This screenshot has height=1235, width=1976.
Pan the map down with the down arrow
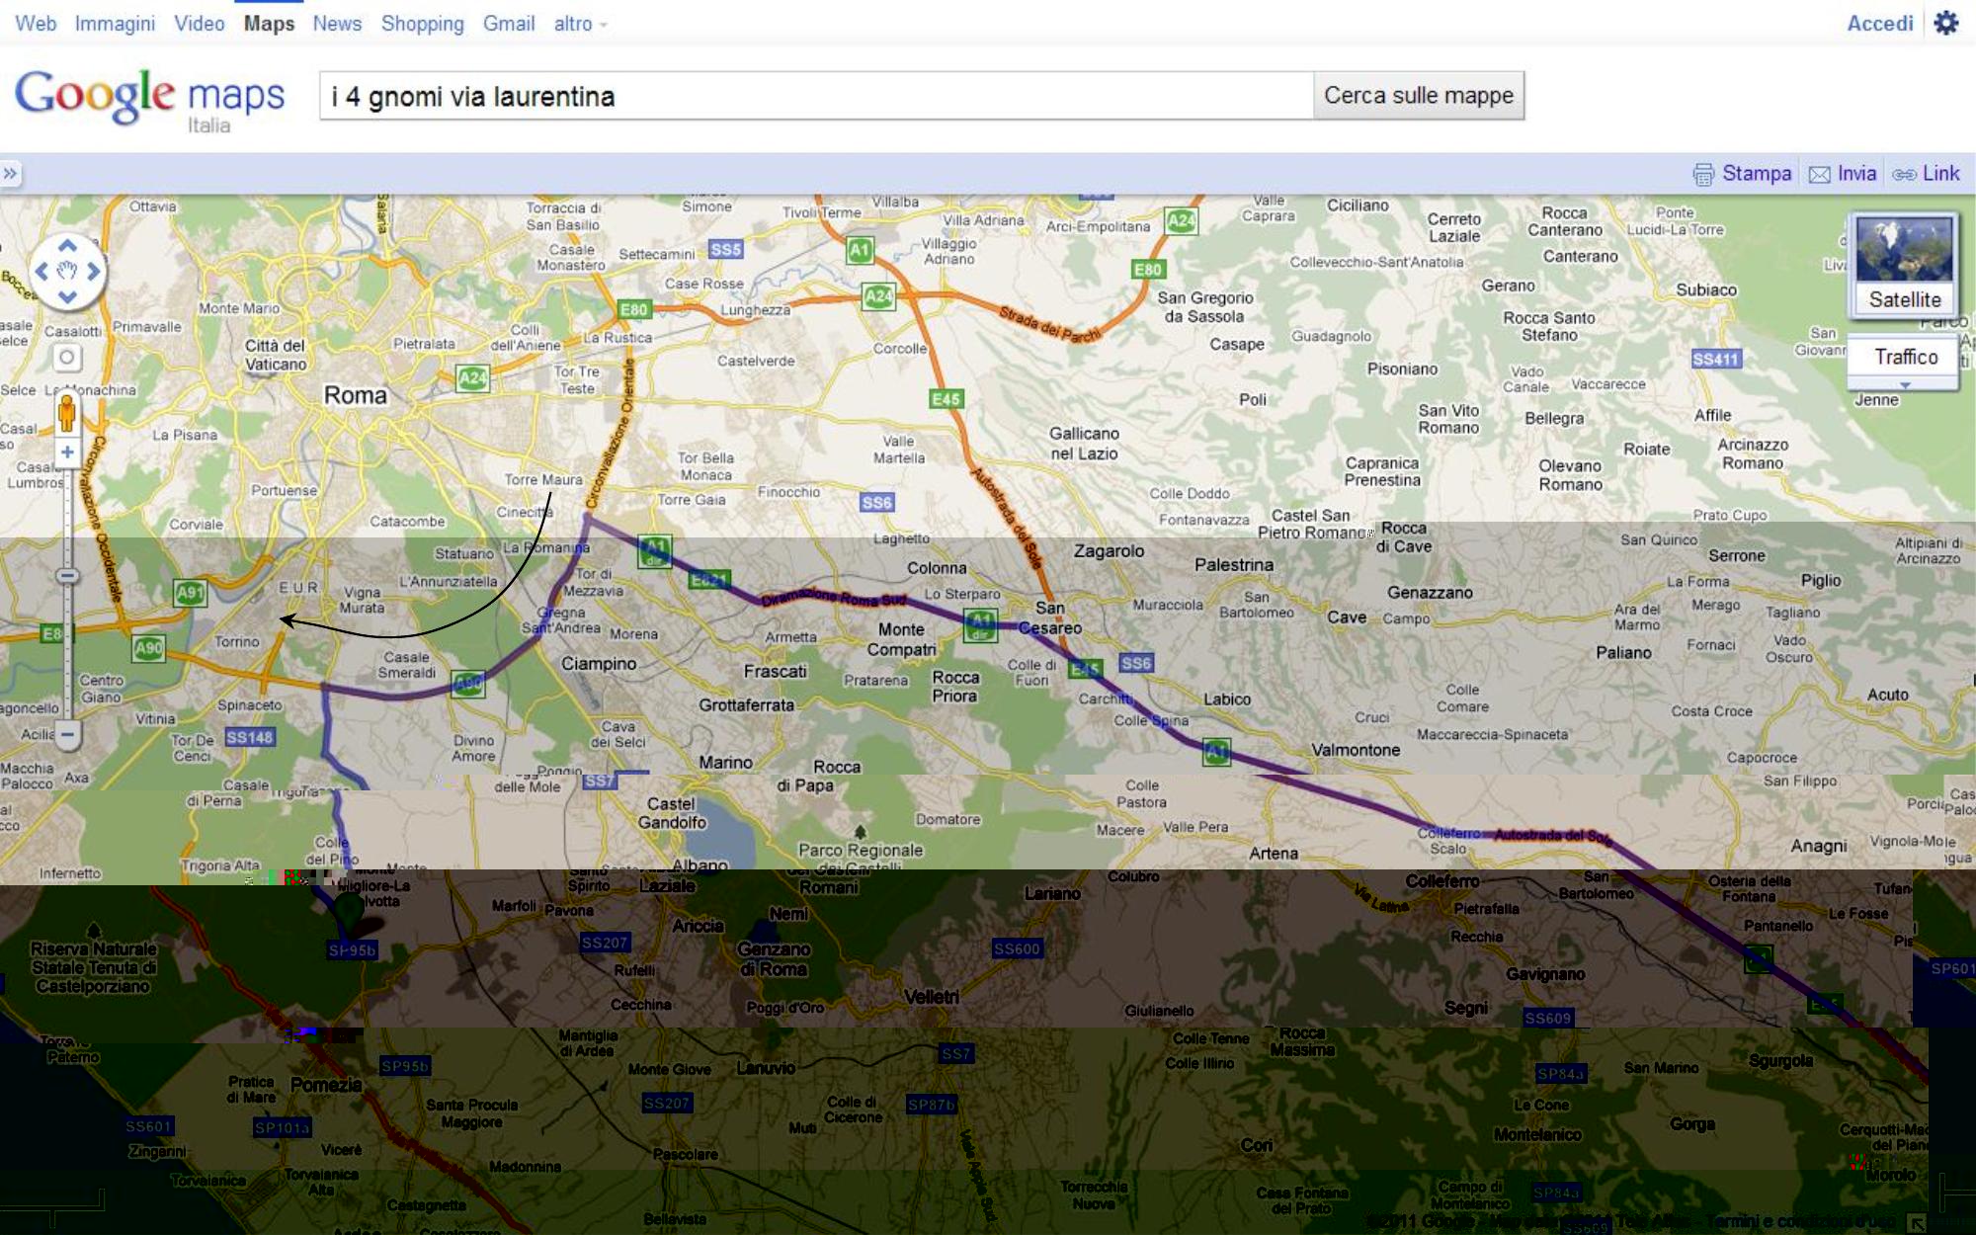pos(67,296)
